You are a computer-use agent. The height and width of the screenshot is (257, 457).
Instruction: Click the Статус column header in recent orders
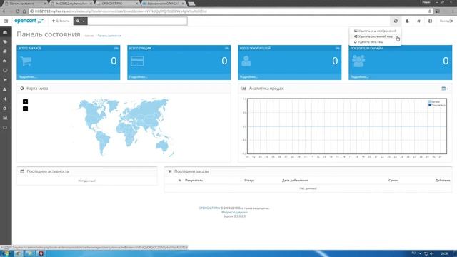click(x=249, y=181)
